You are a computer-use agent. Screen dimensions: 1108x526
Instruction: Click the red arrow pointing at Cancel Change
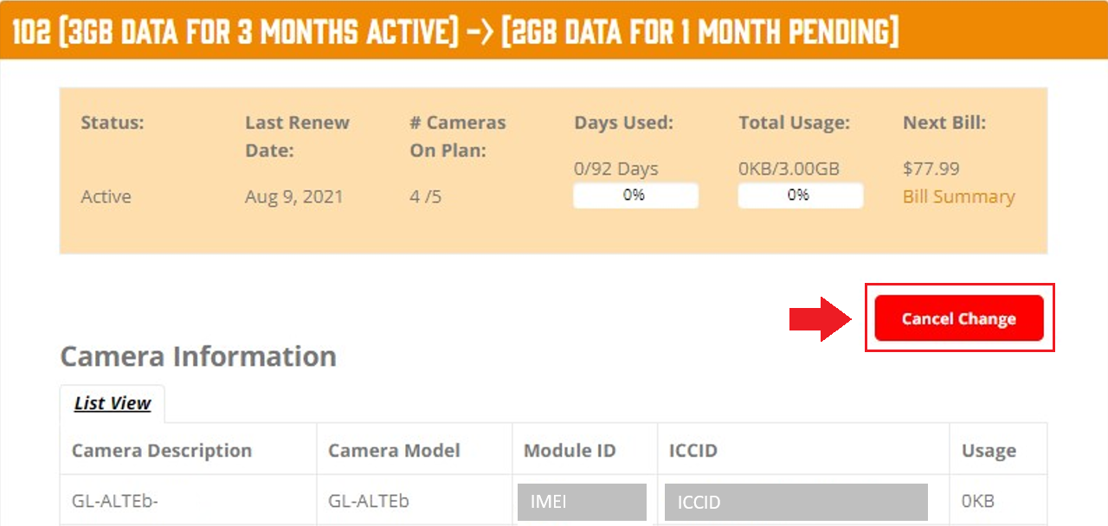click(x=821, y=319)
